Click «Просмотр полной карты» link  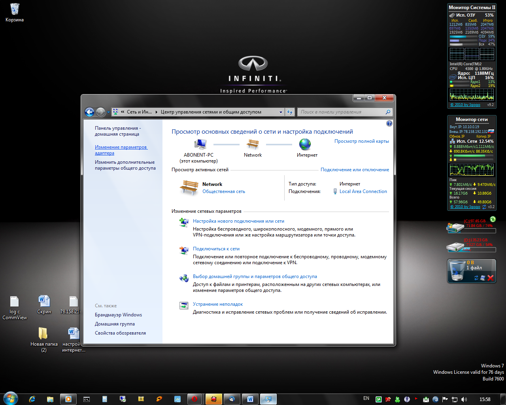(362, 141)
